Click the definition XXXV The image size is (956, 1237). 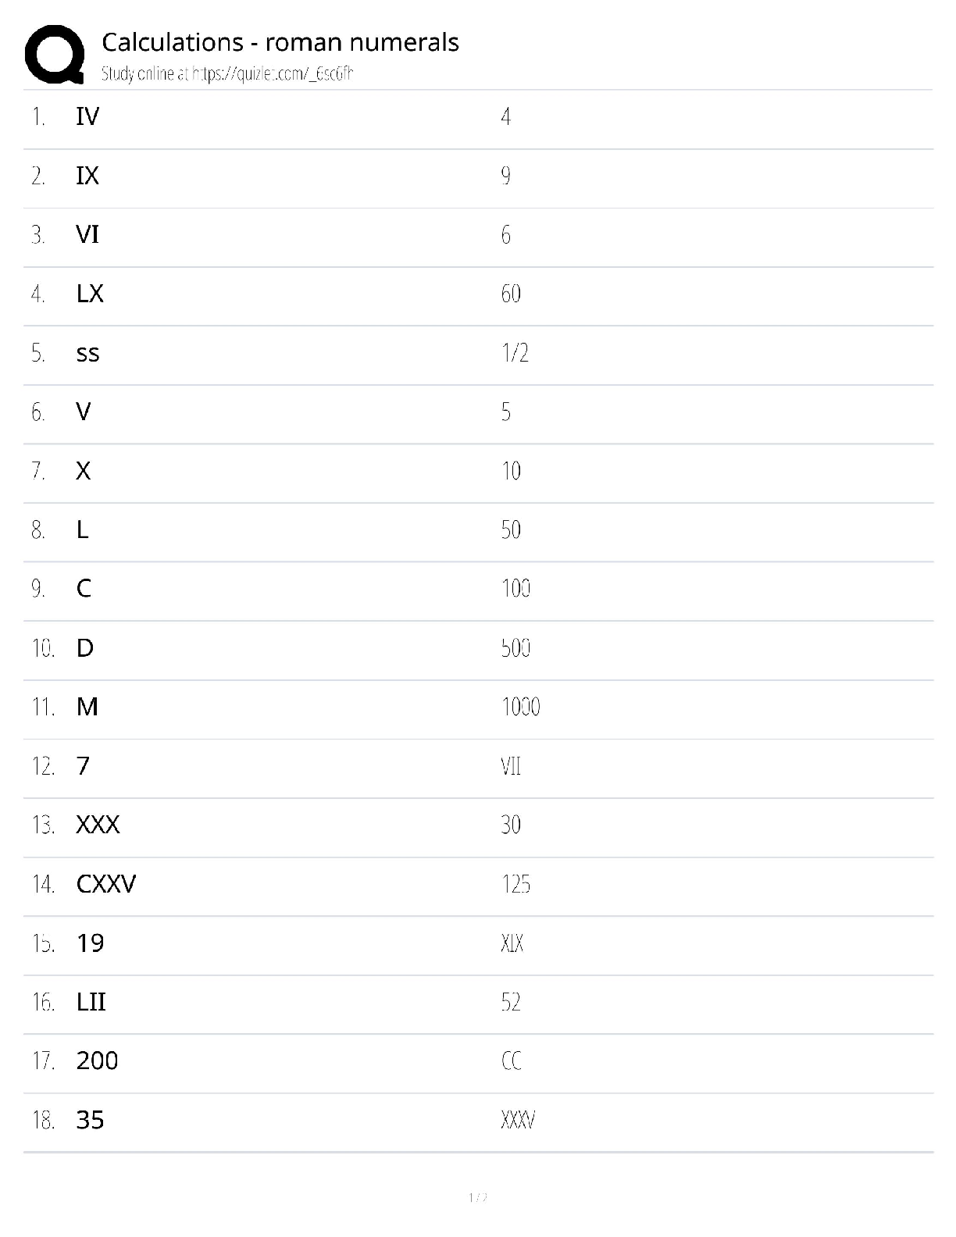(517, 1121)
